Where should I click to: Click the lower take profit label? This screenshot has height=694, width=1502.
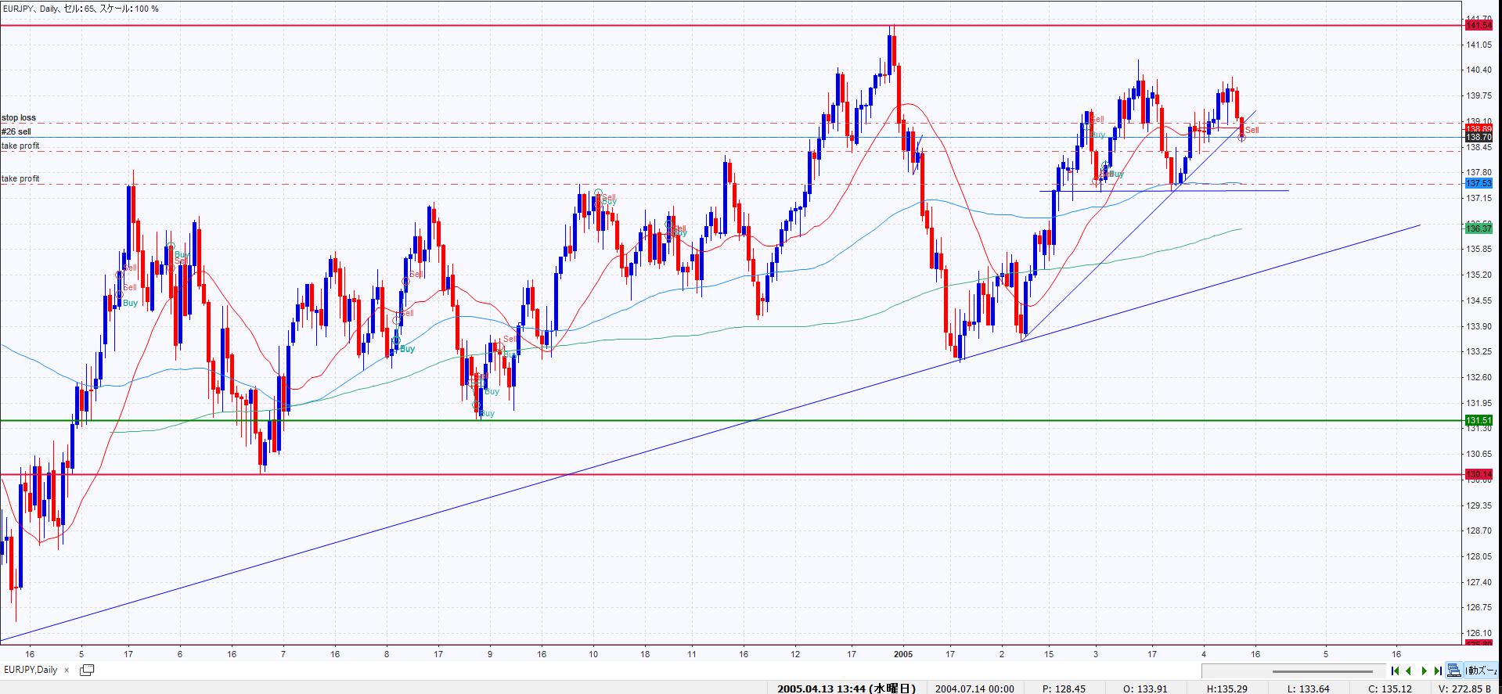pyautogui.click(x=20, y=179)
